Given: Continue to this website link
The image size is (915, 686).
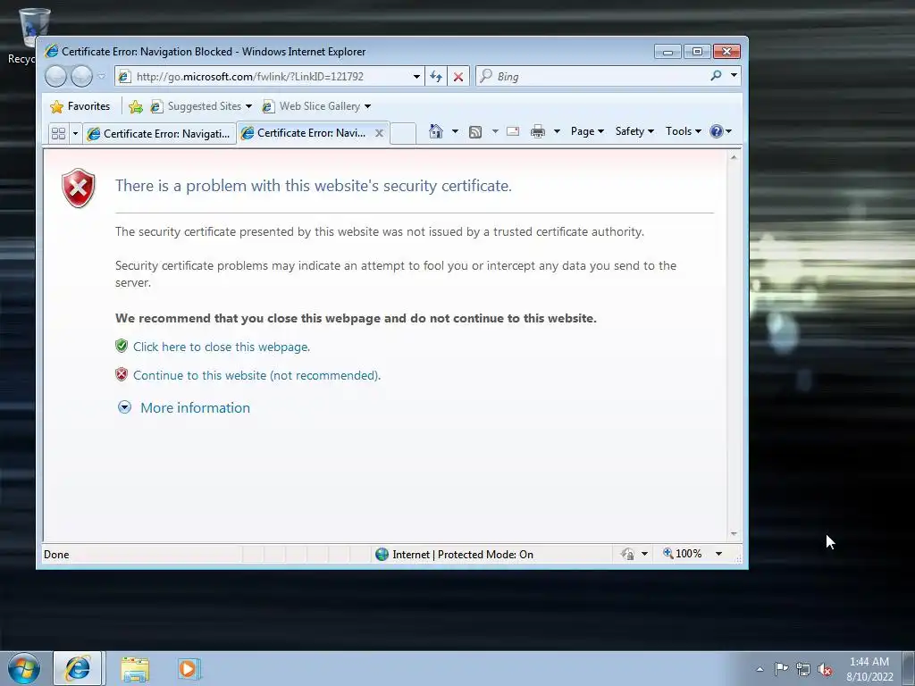Looking at the screenshot, I should click(256, 375).
